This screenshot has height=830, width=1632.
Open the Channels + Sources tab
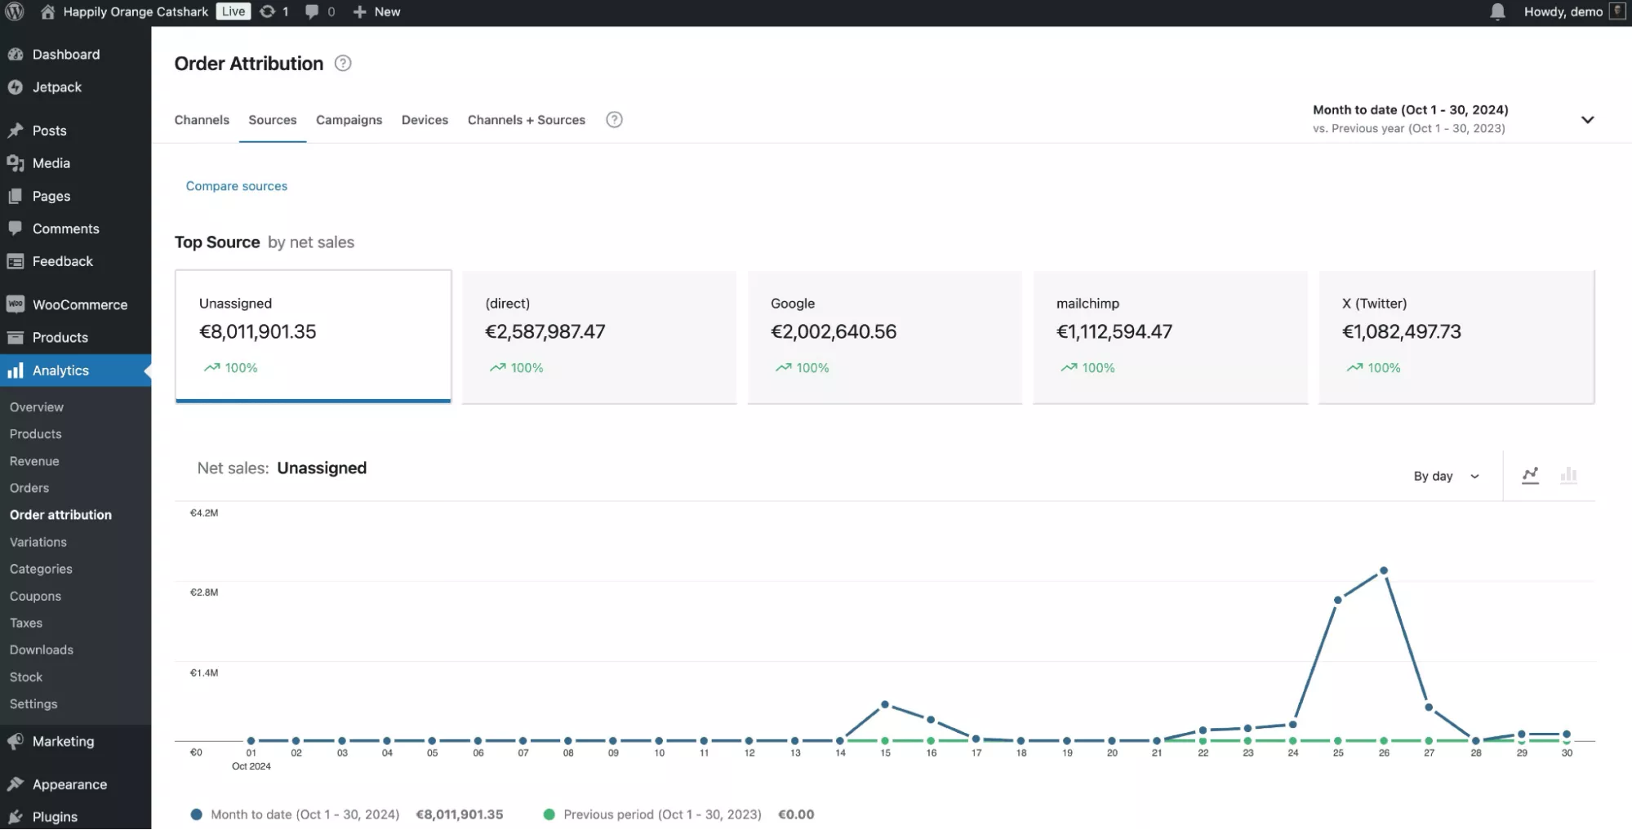526,120
